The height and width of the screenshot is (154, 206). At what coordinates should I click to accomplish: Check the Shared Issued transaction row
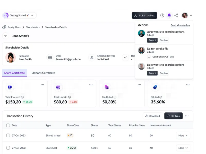pos(8,136)
